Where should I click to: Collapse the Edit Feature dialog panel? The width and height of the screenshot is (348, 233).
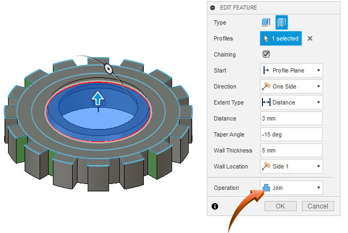coord(213,7)
